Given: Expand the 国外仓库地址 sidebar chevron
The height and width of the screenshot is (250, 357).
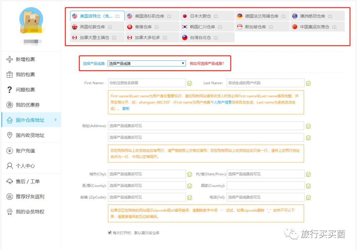Looking at the screenshot, I should tap(56, 120).
